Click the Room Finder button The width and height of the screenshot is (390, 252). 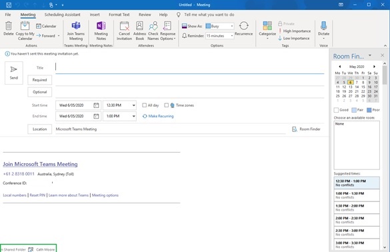coord(306,129)
